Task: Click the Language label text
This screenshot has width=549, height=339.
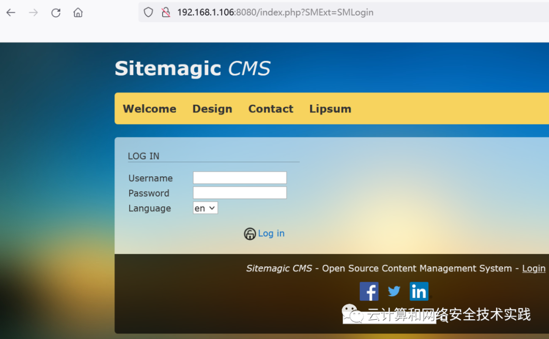Action: [x=150, y=208]
